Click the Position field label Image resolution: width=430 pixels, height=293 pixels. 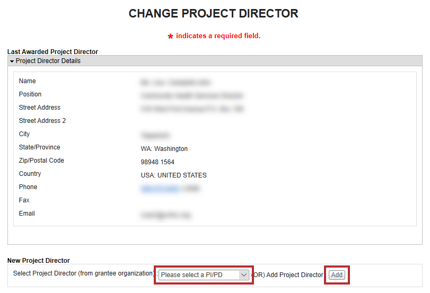[30, 94]
